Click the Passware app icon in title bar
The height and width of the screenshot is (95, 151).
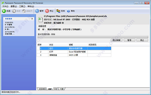coord(3,3)
